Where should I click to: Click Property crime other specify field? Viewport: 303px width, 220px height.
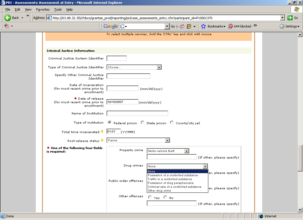coord(172,157)
